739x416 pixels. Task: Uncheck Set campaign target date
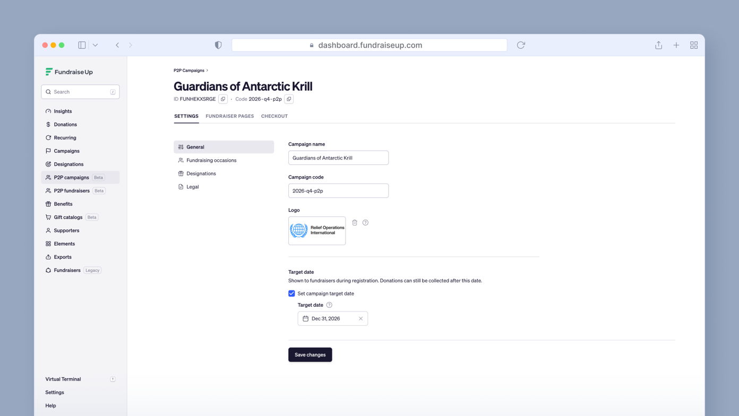coord(291,293)
